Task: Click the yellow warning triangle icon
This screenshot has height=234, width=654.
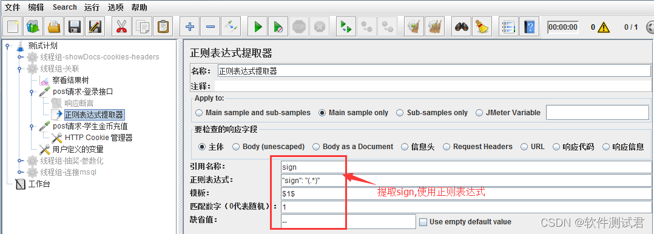Action: pyautogui.click(x=603, y=27)
